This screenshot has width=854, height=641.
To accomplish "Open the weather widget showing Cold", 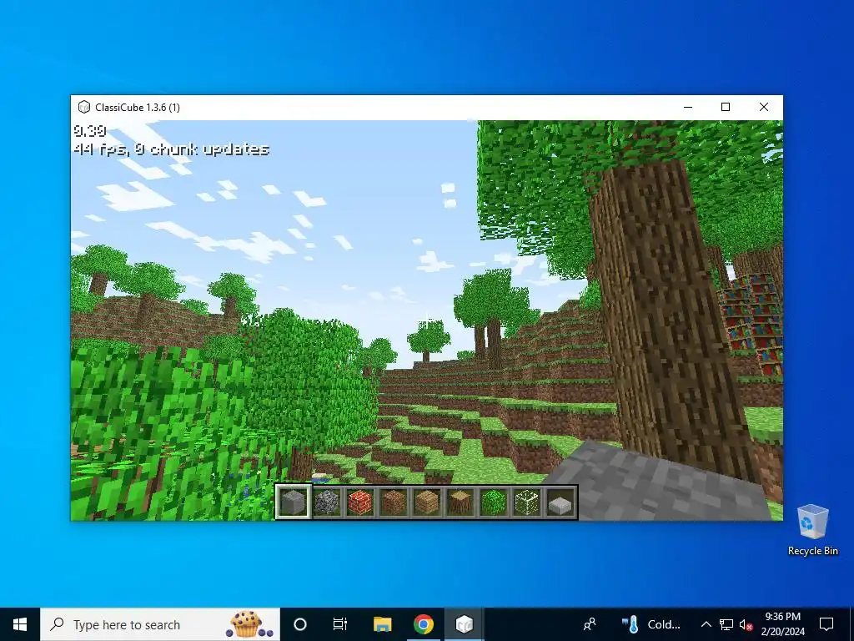I will [x=651, y=624].
